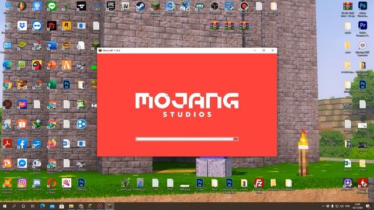The height and width of the screenshot is (210, 374).
Task: Select the Excel spreadsheet file near right edge
Action: point(348,163)
